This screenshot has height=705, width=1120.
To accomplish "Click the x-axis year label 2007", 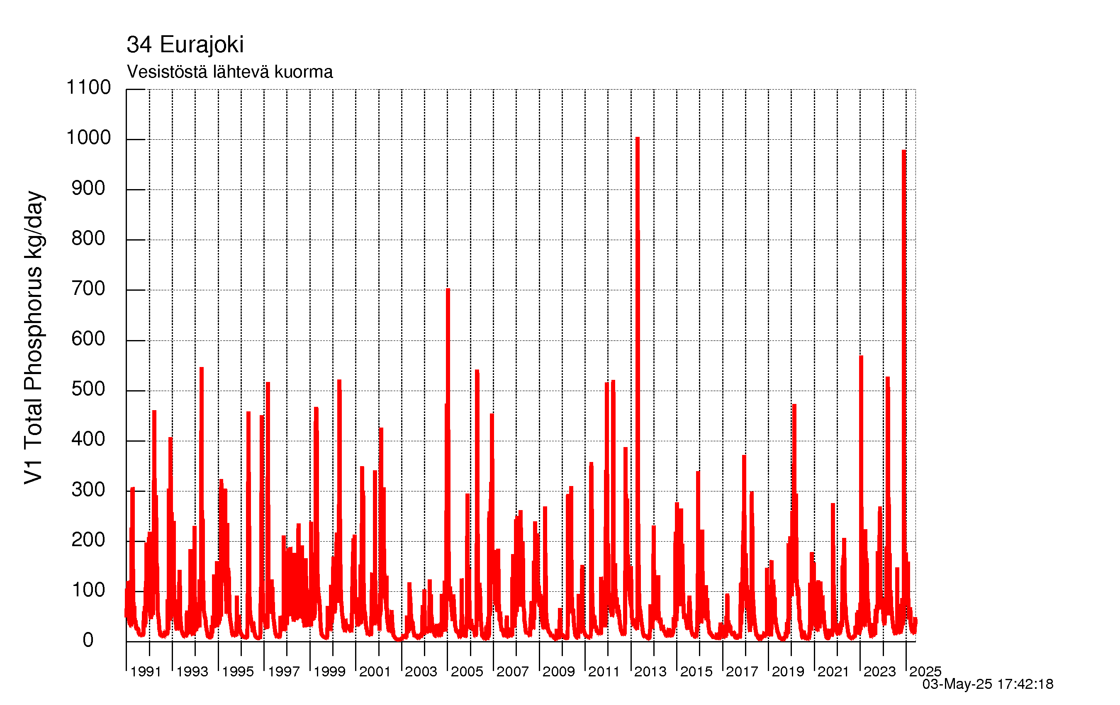I will point(513,671).
